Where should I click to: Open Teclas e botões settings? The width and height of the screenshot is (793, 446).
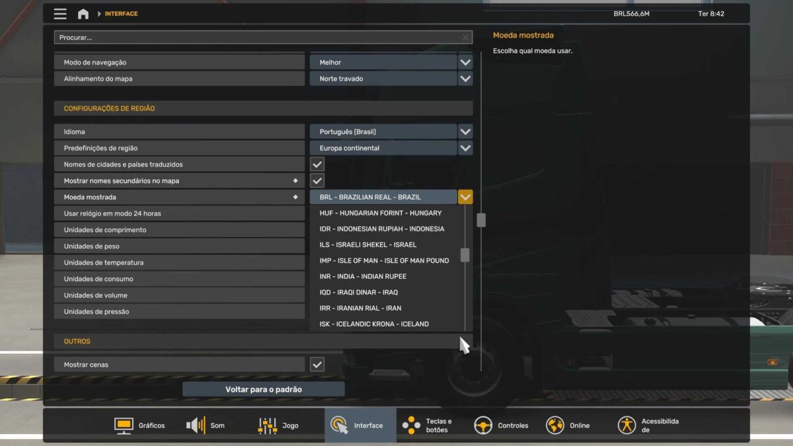point(412,426)
